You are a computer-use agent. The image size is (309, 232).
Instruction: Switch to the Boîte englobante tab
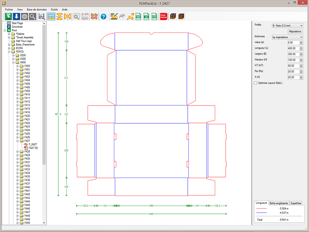(278, 203)
